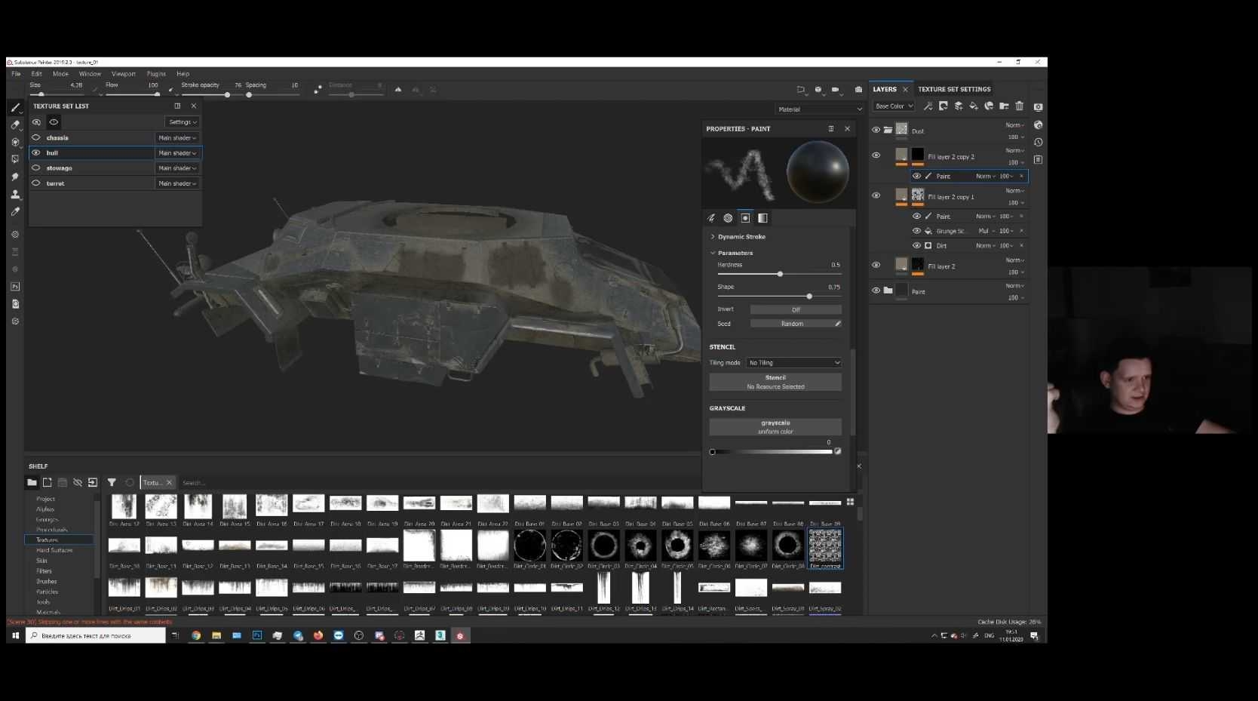The image size is (1258, 701).
Task: Open the File menu
Action: click(x=16, y=74)
